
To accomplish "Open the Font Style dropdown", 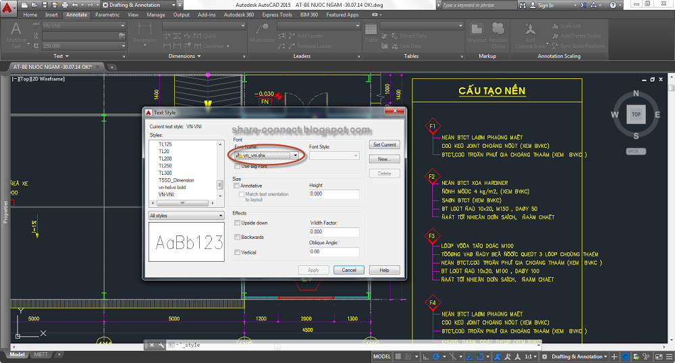I will point(334,155).
